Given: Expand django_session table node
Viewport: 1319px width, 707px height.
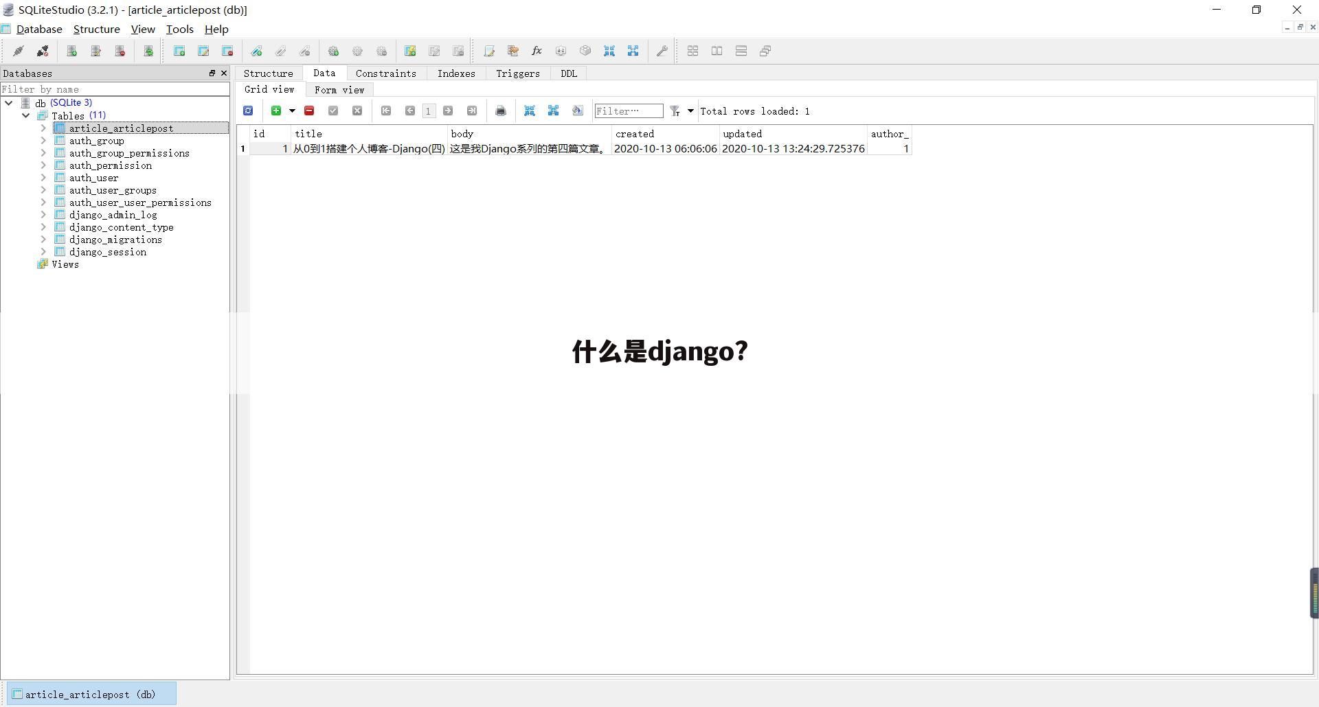Looking at the screenshot, I should [43, 251].
